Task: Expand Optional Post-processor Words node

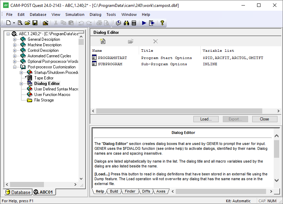Action: [15, 61]
